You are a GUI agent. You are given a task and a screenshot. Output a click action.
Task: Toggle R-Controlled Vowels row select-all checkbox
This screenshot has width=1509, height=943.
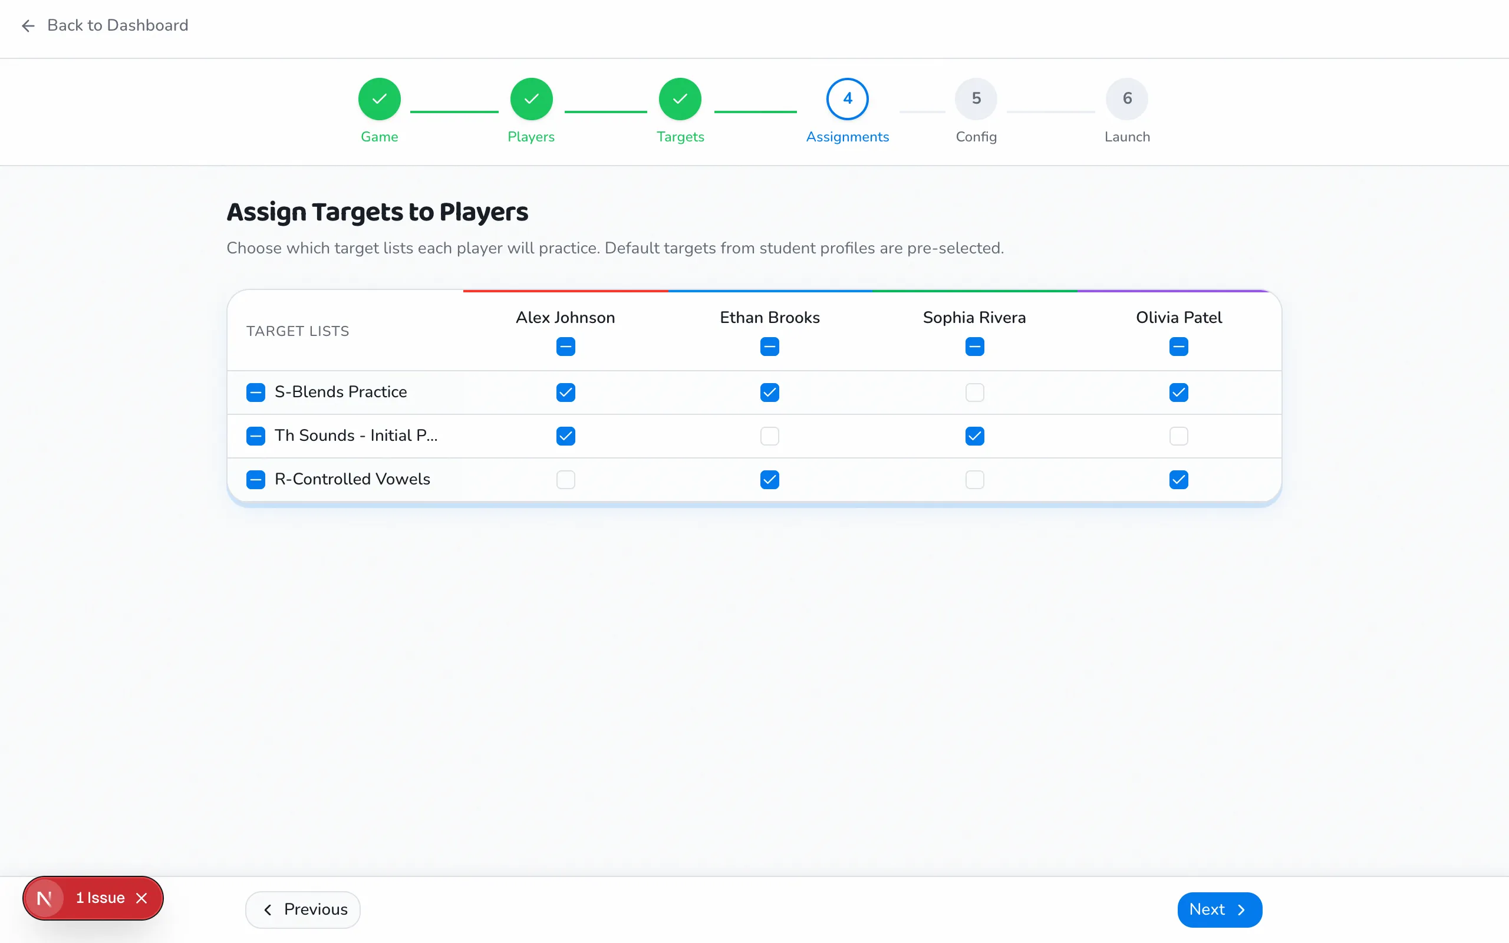point(256,480)
